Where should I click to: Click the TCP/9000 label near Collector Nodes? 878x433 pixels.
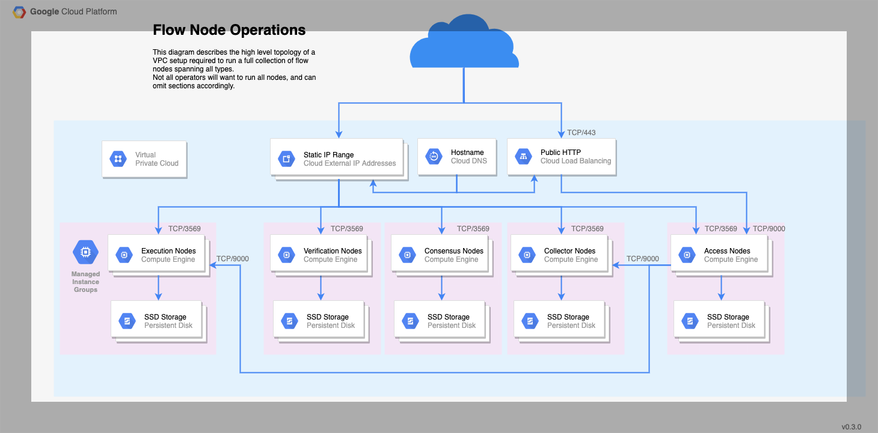point(642,258)
